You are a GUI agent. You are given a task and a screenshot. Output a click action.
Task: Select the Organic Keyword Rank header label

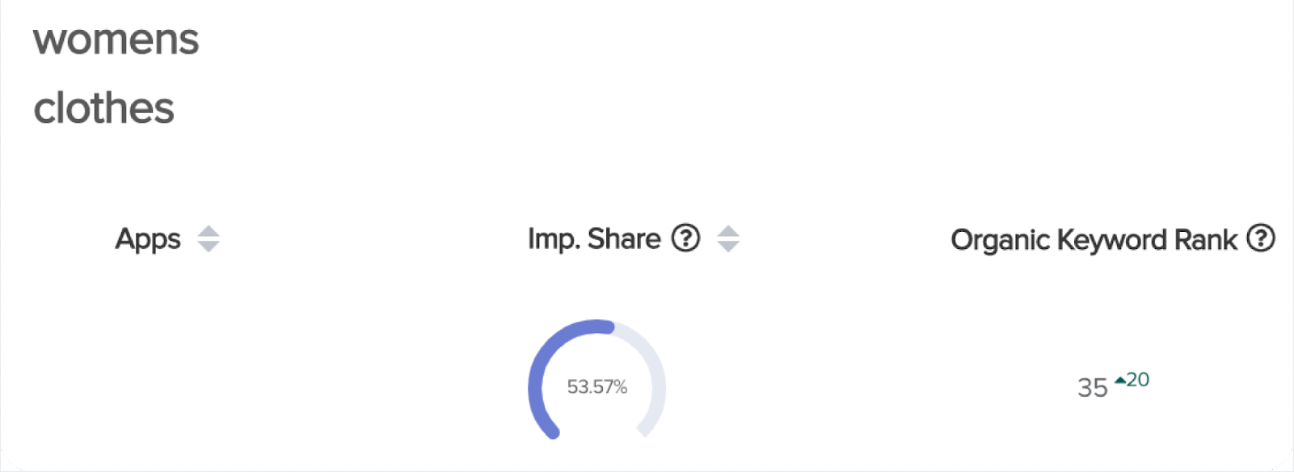1094,240
